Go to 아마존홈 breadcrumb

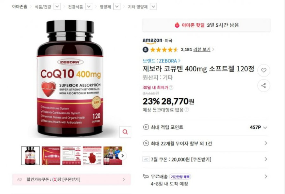(x=20, y=7)
